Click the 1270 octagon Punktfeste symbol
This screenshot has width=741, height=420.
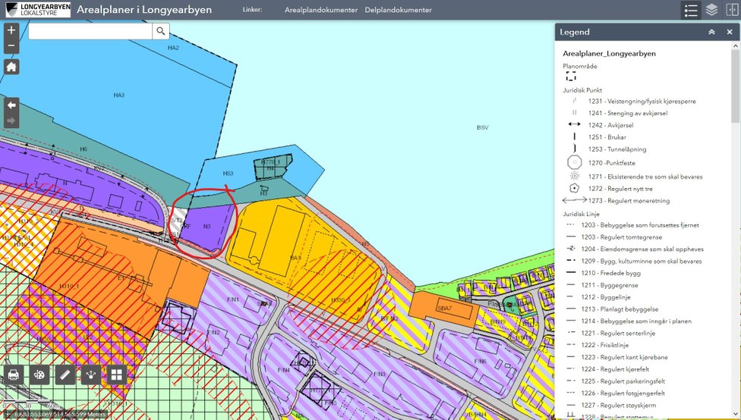tap(574, 163)
